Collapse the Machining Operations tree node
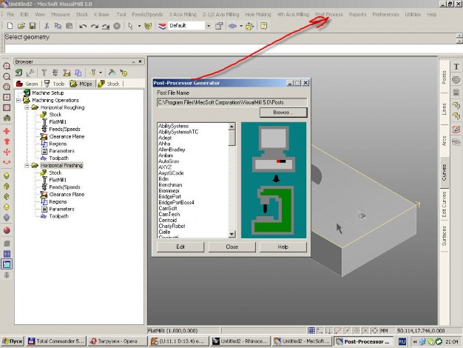 (x=18, y=100)
